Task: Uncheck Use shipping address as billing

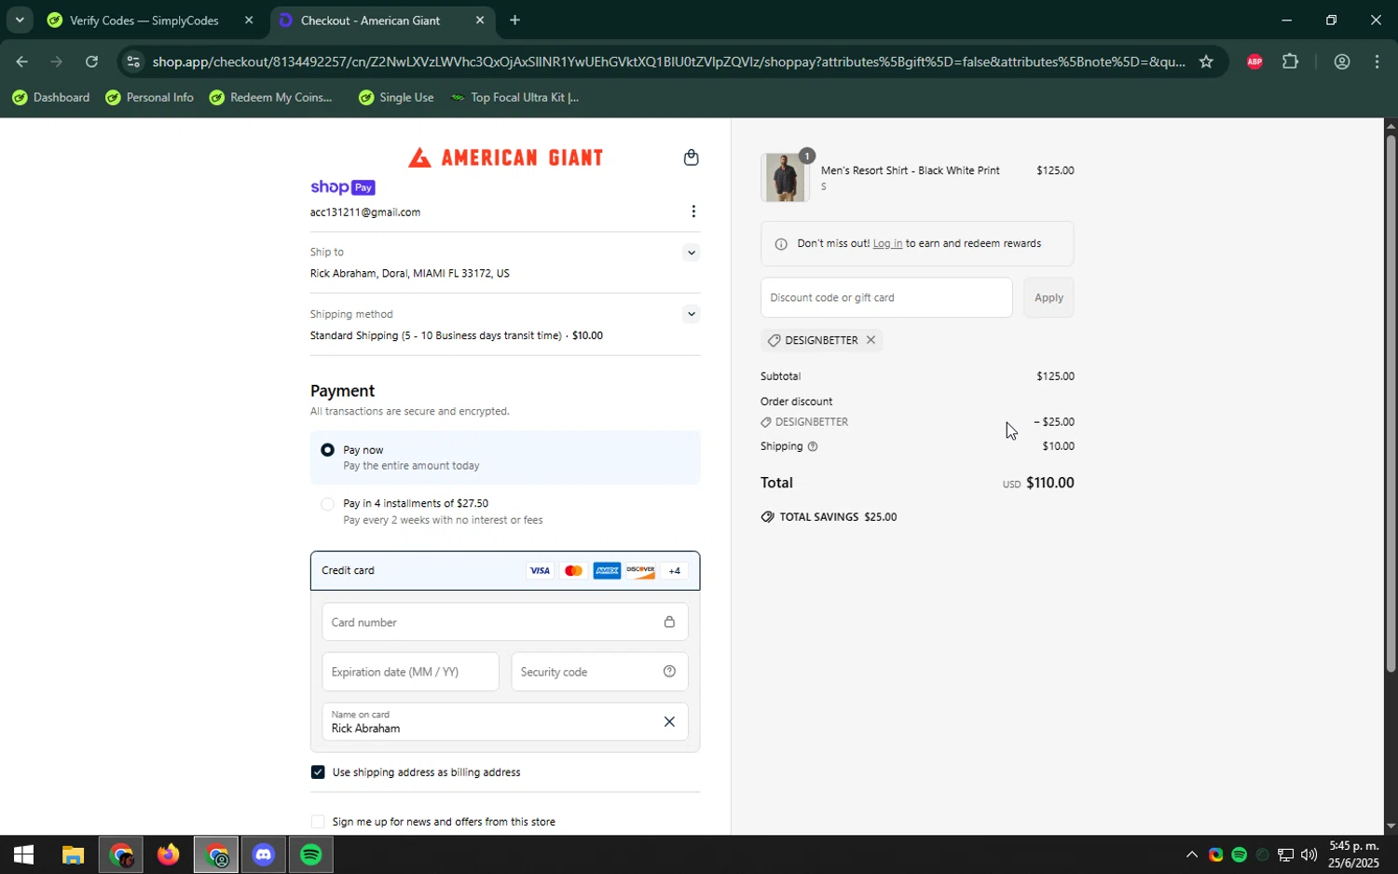Action: (x=318, y=772)
